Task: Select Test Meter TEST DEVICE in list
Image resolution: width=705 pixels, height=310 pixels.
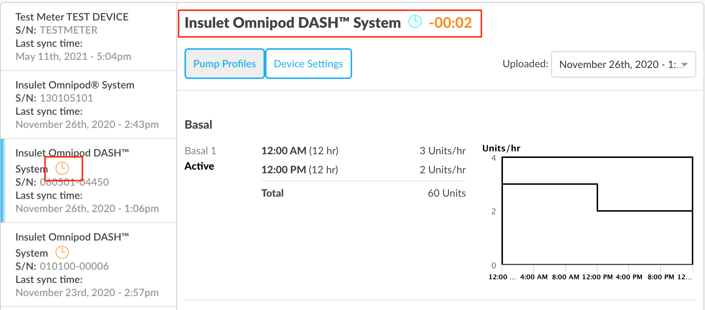Action: (x=89, y=37)
